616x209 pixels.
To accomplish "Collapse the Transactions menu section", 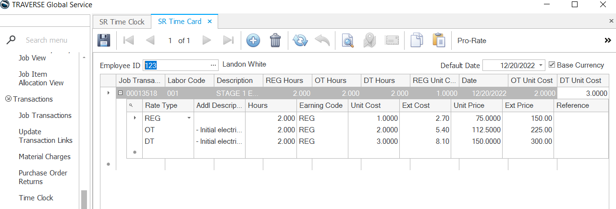I will (8, 99).
